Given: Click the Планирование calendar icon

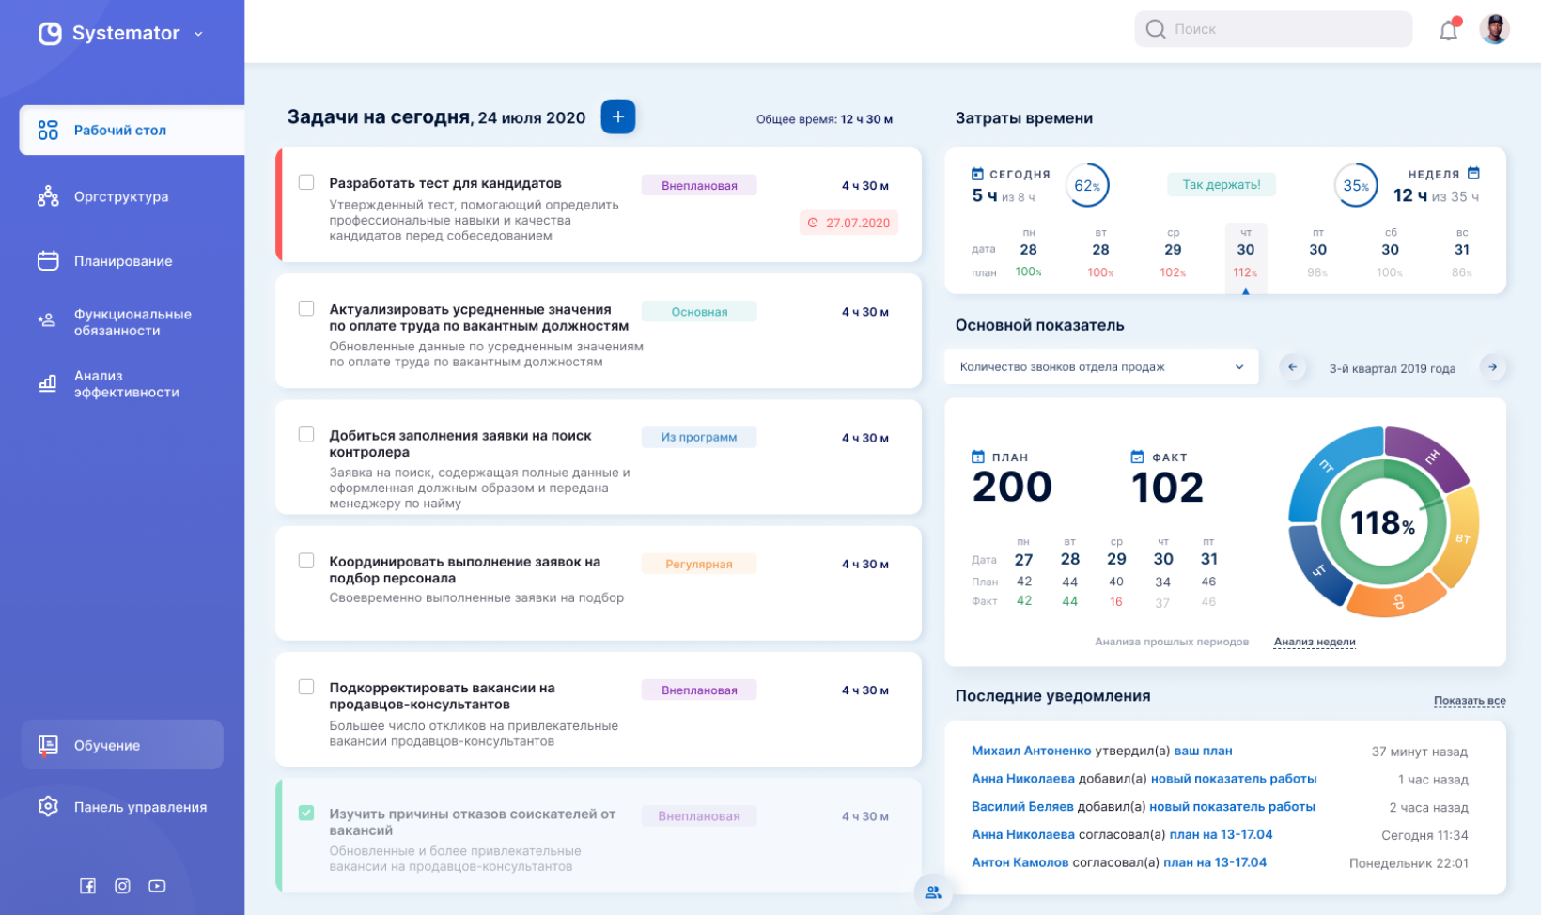Looking at the screenshot, I should click(48, 260).
